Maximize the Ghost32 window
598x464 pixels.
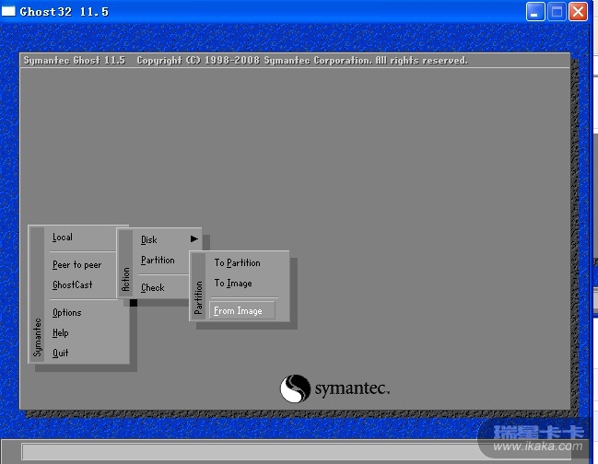557,12
